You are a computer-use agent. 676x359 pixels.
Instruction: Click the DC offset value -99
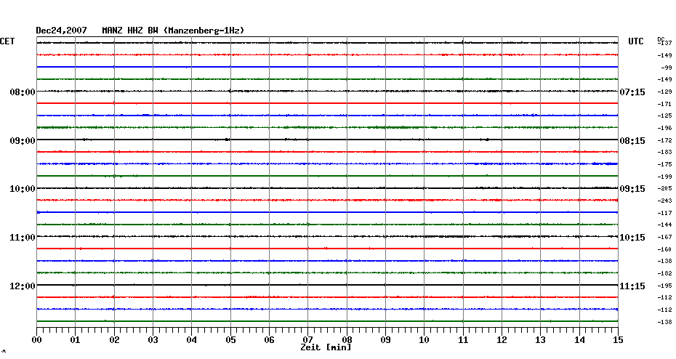(x=666, y=68)
